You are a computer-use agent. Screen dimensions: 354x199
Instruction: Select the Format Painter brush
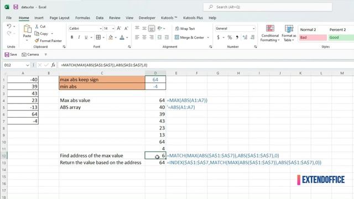point(37,40)
